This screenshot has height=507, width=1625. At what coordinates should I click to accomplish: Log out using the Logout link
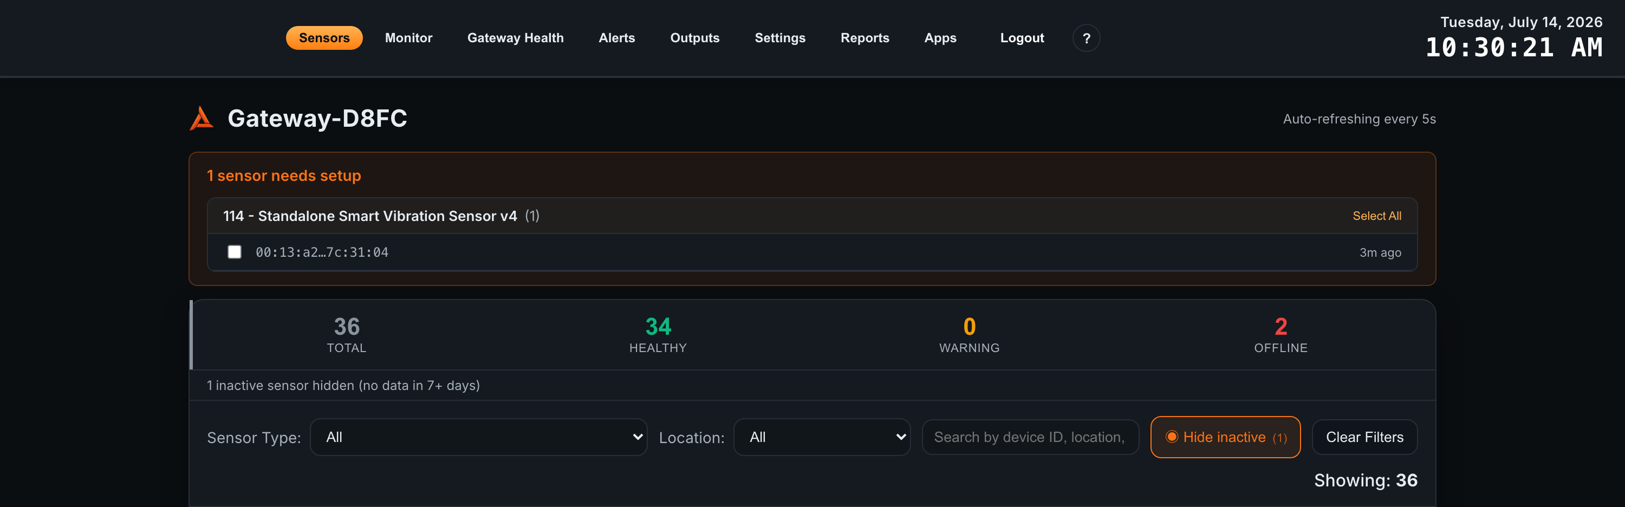[1022, 38]
